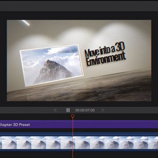The height and width of the screenshot is (158, 158).
Task: Click the purple clip right of the playhead
Action: pos(115,124)
